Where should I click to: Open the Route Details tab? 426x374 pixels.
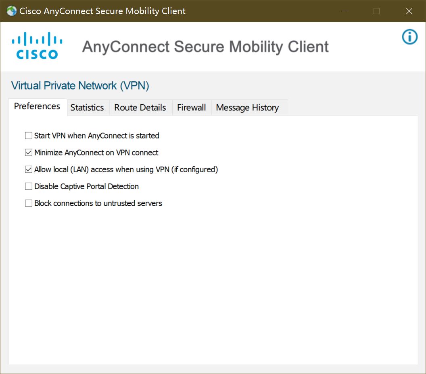(140, 107)
